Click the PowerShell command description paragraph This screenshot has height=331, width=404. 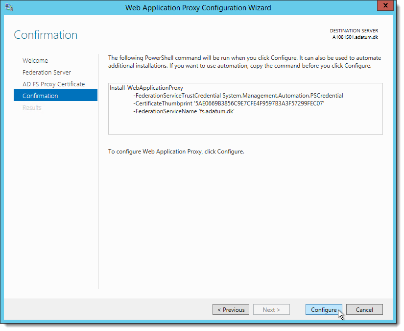coord(244,62)
